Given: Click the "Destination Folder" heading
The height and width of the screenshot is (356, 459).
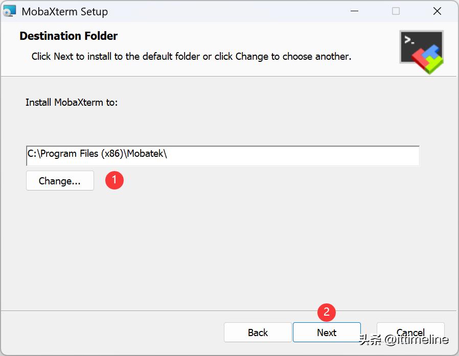Looking at the screenshot, I should pyautogui.click(x=68, y=36).
